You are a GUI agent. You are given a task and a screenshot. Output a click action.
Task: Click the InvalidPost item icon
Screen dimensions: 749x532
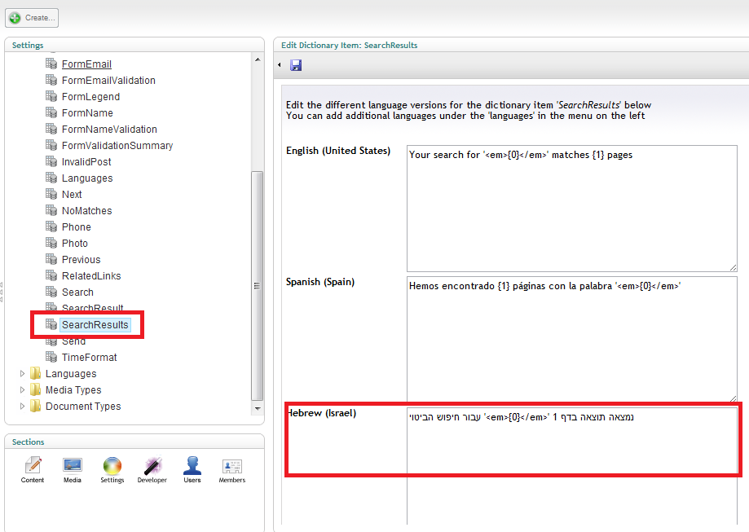tap(51, 161)
